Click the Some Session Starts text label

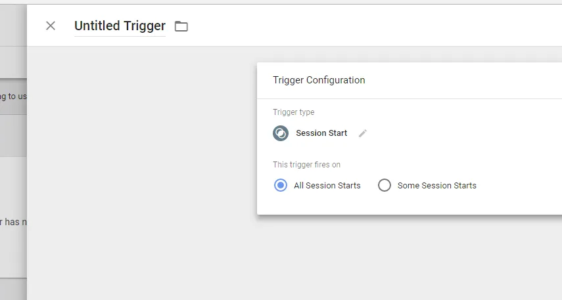(436, 186)
